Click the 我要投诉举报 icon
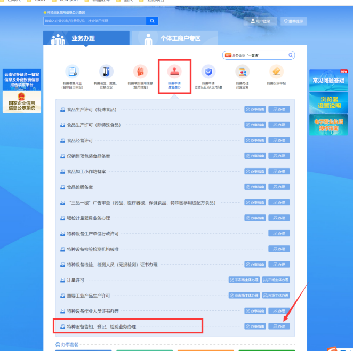The image size is (353, 351). (276, 71)
